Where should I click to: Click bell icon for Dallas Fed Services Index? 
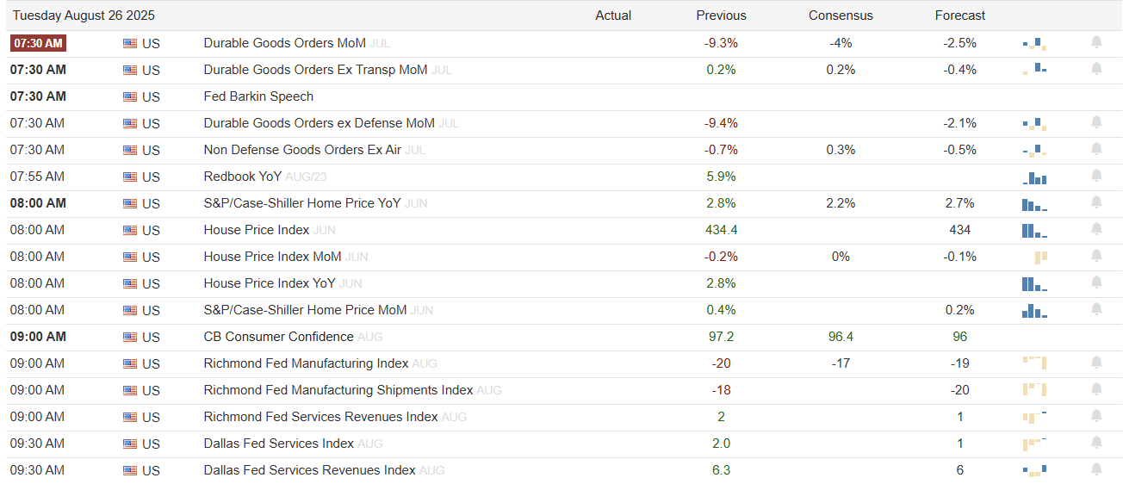click(x=1096, y=443)
